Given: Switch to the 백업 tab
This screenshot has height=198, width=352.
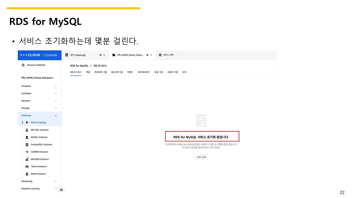Looking at the screenshot, I should click(88, 72).
